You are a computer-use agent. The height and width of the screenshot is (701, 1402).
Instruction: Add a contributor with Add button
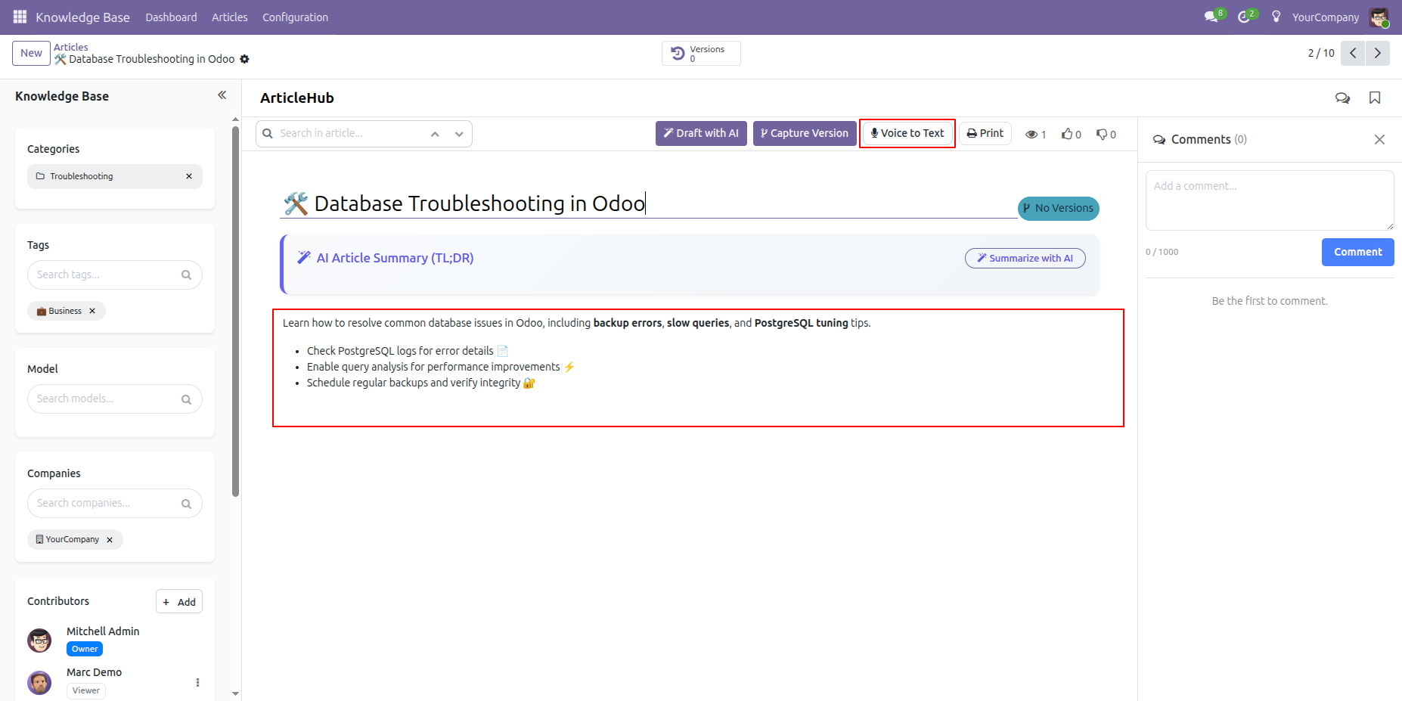(x=179, y=602)
